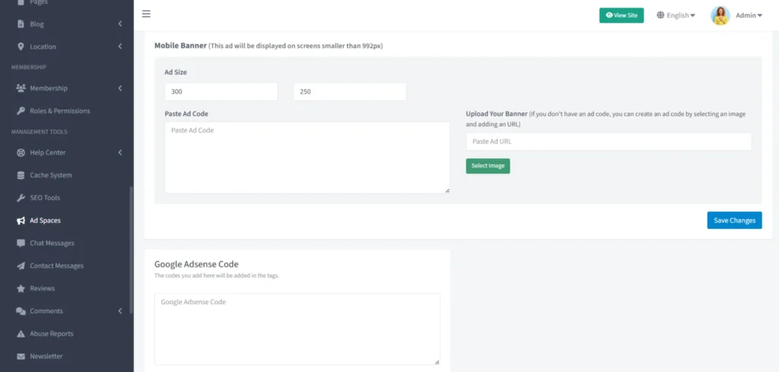Click the Cache System database icon
779x372 pixels.
pos(21,175)
